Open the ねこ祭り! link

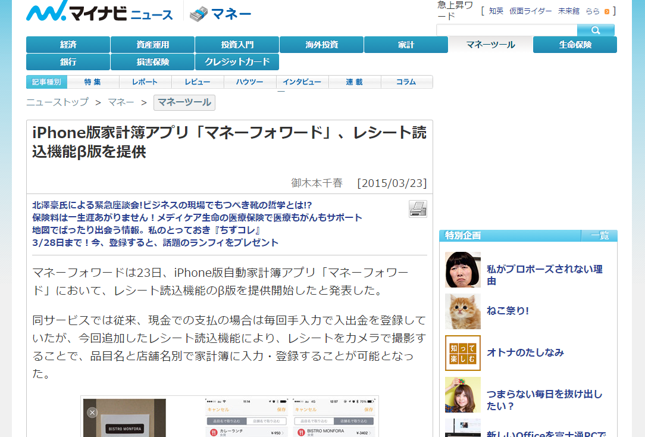point(508,311)
